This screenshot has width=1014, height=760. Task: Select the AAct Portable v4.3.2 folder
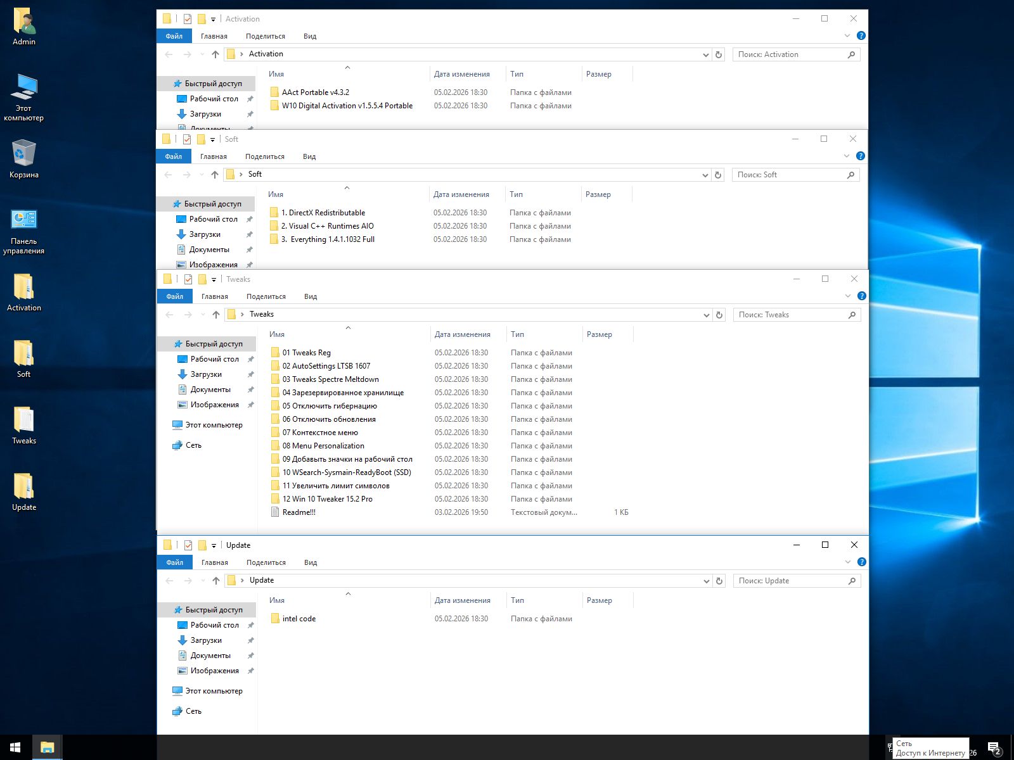[x=315, y=92]
